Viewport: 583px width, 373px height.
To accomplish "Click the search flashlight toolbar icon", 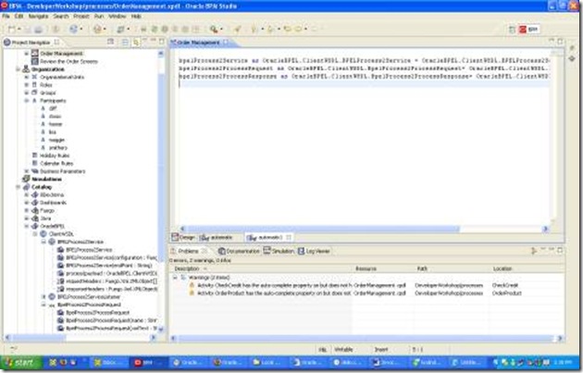I will pos(214,29).
